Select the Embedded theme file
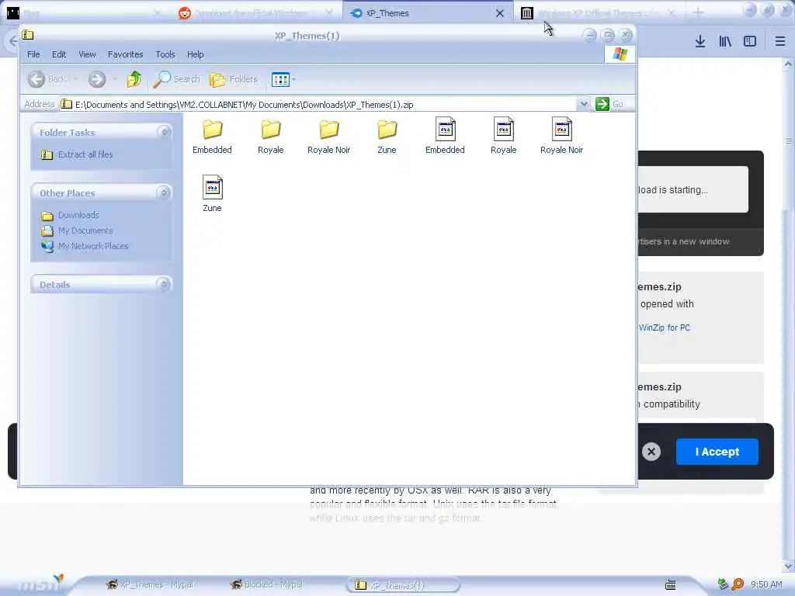 pos(445,136)
